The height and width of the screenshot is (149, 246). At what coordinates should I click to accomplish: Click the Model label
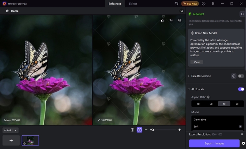tap(195, 112)
